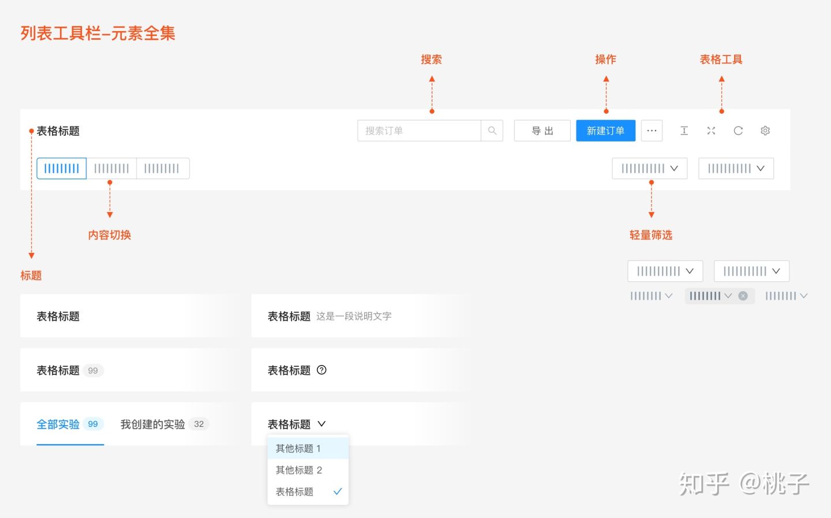Focus the 搜索订单 search field
831x518 pixels.
[x=419, y=131]
